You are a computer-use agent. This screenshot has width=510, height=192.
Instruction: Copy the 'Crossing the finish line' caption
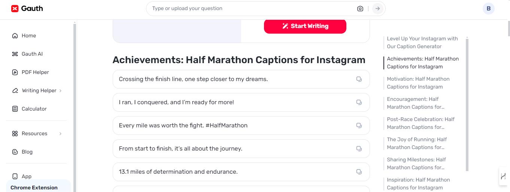click(x=359, y=79)
